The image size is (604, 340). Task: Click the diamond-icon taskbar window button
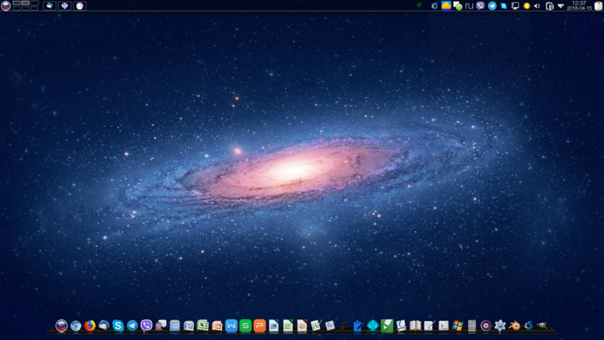coord(65,6)
